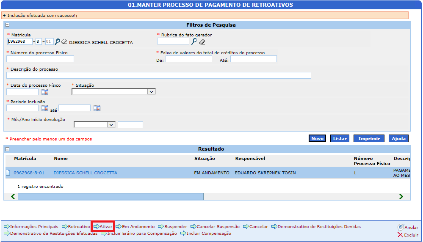Click the Descrição do processo input field
This screenshot has height=242, width=423.
pyautogui.click(x=159, y=75)
